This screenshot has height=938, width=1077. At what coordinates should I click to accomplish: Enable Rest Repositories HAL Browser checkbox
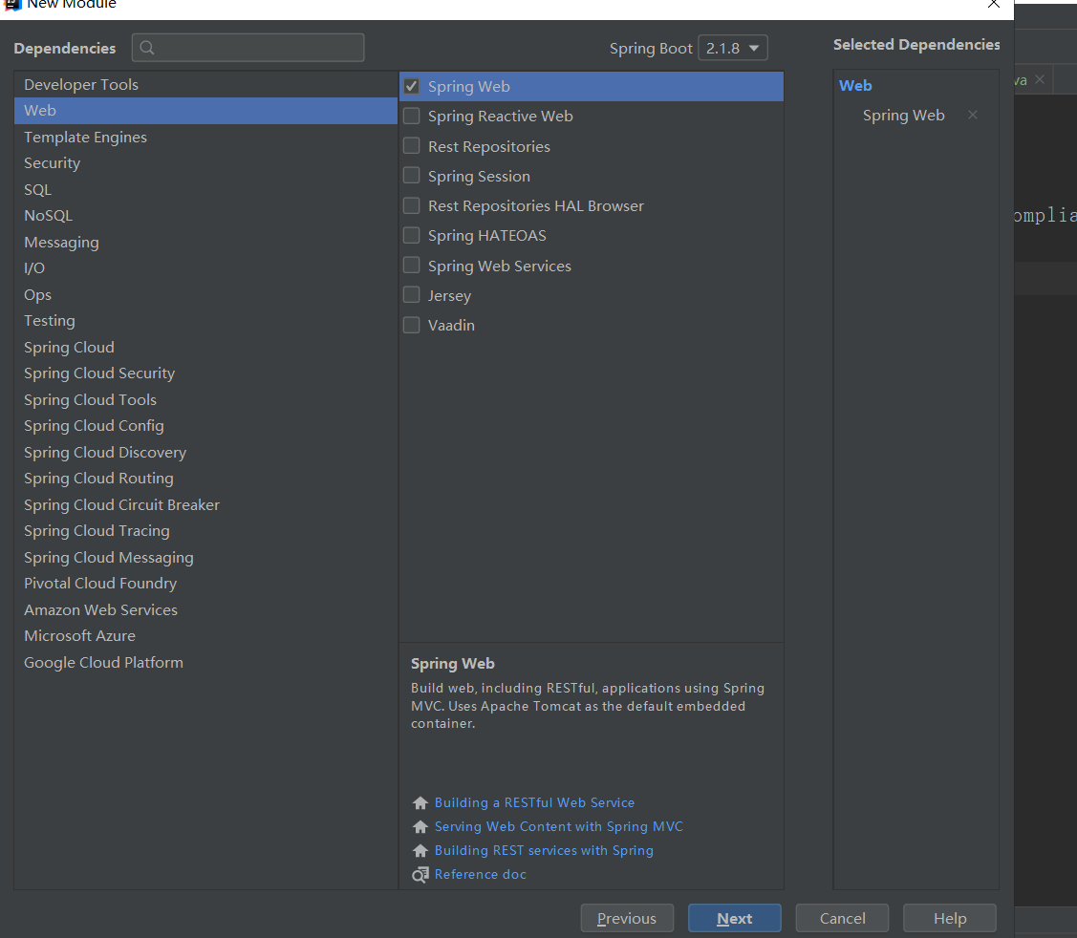click(412, 206)
